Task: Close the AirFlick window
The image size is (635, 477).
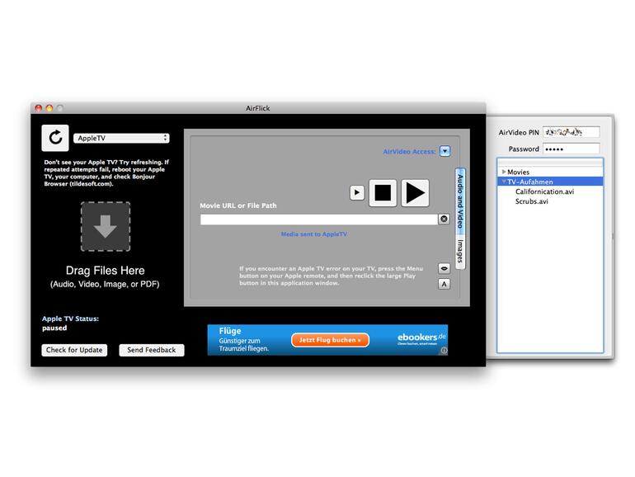Action: 39,108
